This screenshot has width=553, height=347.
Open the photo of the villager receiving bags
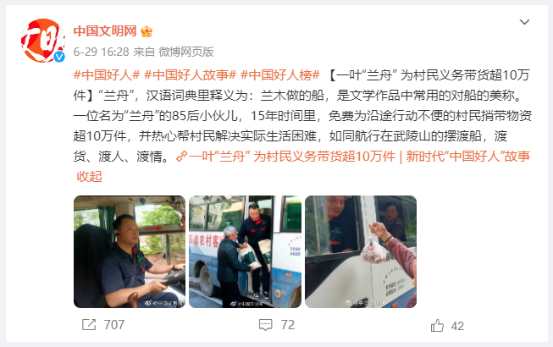click(245, 251)
